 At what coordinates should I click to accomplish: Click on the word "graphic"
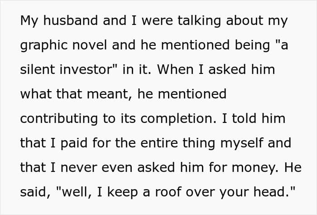(43, 45)
